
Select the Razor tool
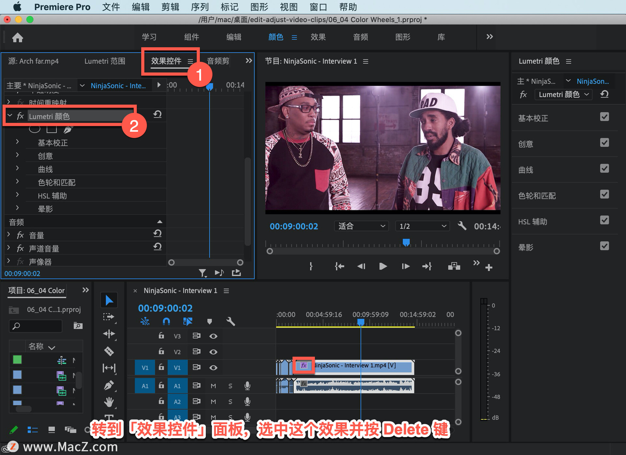tap(109, 351)
